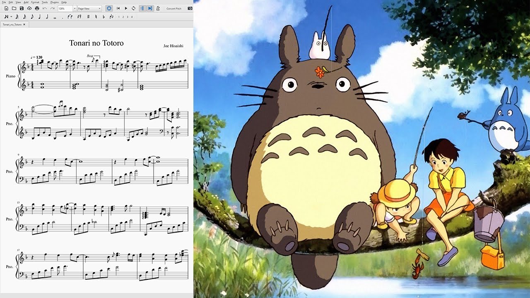The height and width of the screenshot is (298, 530).
Task: Select the half note duration
Action: (47, 17)
